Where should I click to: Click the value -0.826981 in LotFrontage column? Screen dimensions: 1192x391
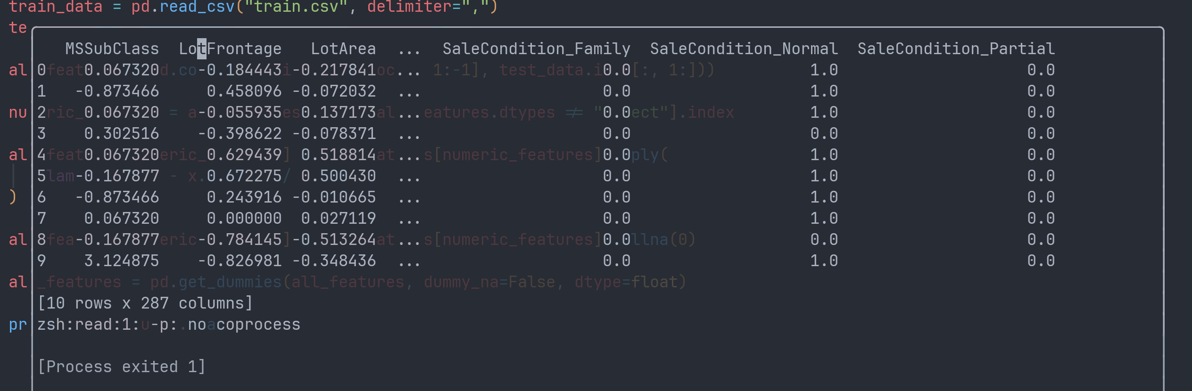(x=240, y=261)
